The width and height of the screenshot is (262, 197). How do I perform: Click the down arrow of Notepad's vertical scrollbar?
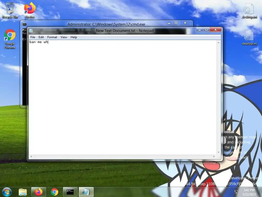point(219,152)
